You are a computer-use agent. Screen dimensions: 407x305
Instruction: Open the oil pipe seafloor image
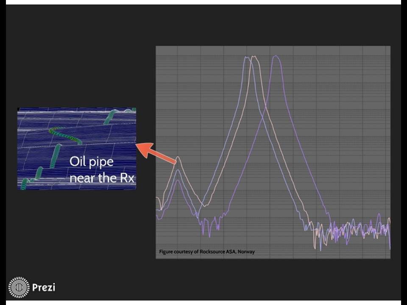tap(77, 149)
